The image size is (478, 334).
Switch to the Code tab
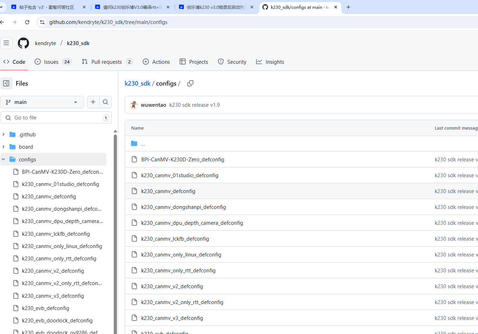click(x=14, y=62)
